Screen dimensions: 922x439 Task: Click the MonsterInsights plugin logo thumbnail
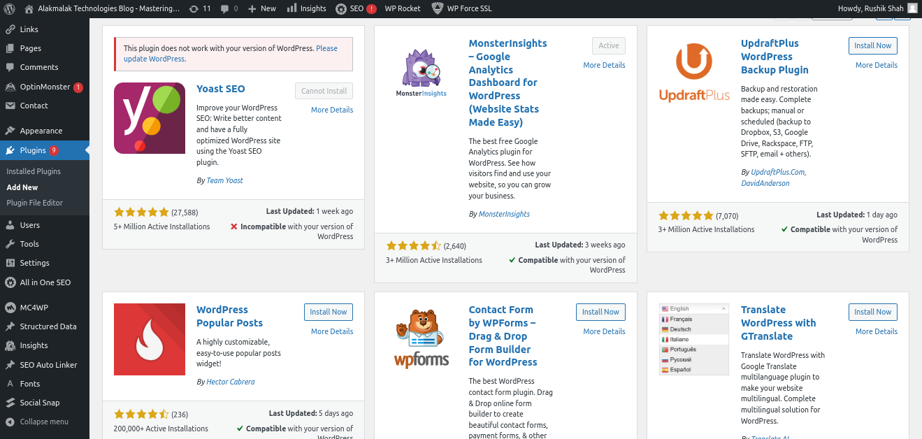coord(422,73)
